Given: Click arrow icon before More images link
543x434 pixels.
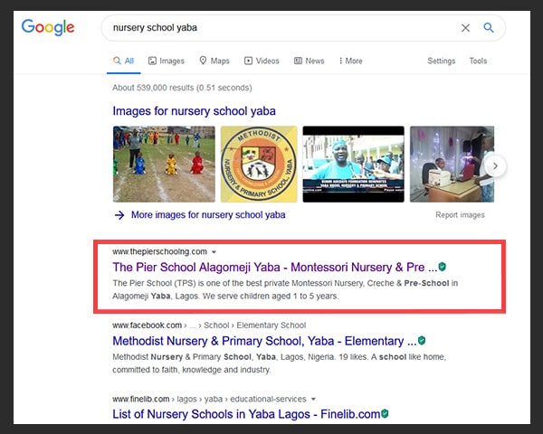Looking at the screenshot, I should pyautogui.click(x=119, y=215).
